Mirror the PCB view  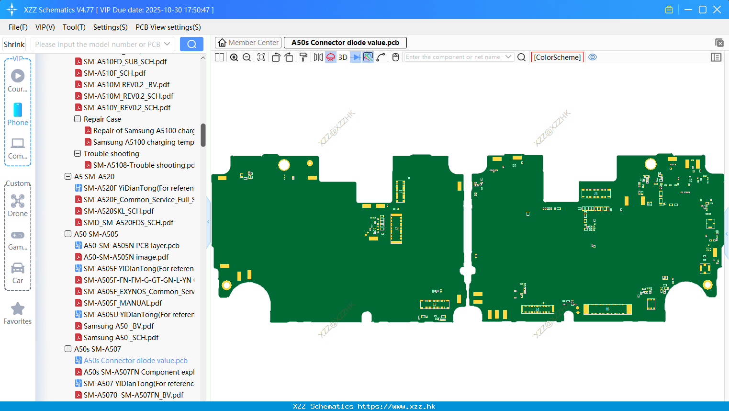click(318, 57)
